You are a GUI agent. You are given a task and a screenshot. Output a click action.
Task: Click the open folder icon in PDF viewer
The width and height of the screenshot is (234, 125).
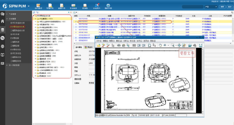click(x=99, y=45)
